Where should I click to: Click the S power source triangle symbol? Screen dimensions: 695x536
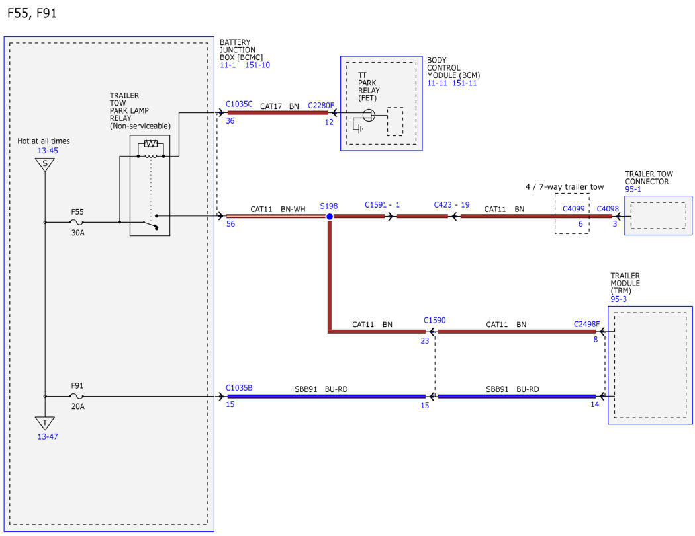click(x=45, y=165)
